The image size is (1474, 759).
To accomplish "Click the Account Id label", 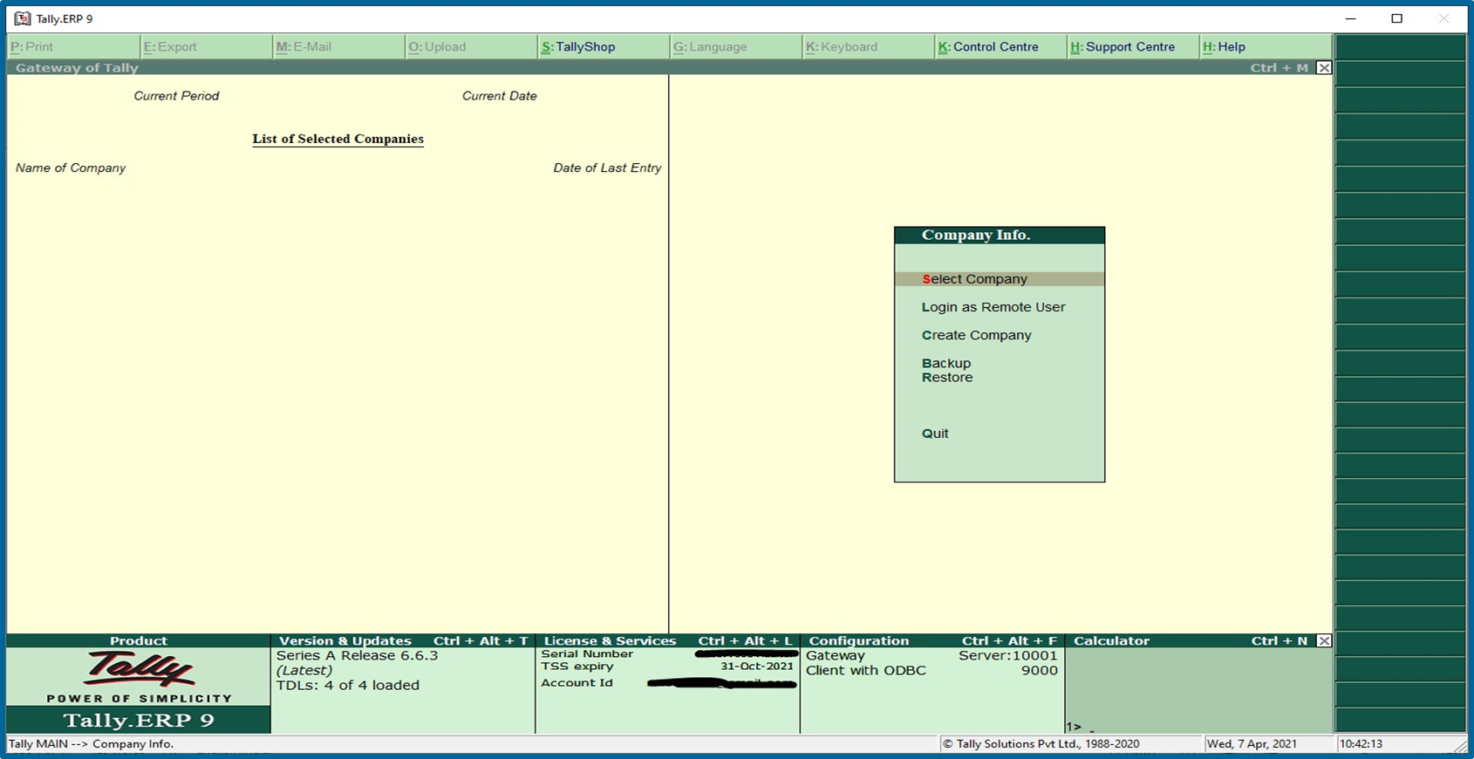I will (x=577, y=683).
